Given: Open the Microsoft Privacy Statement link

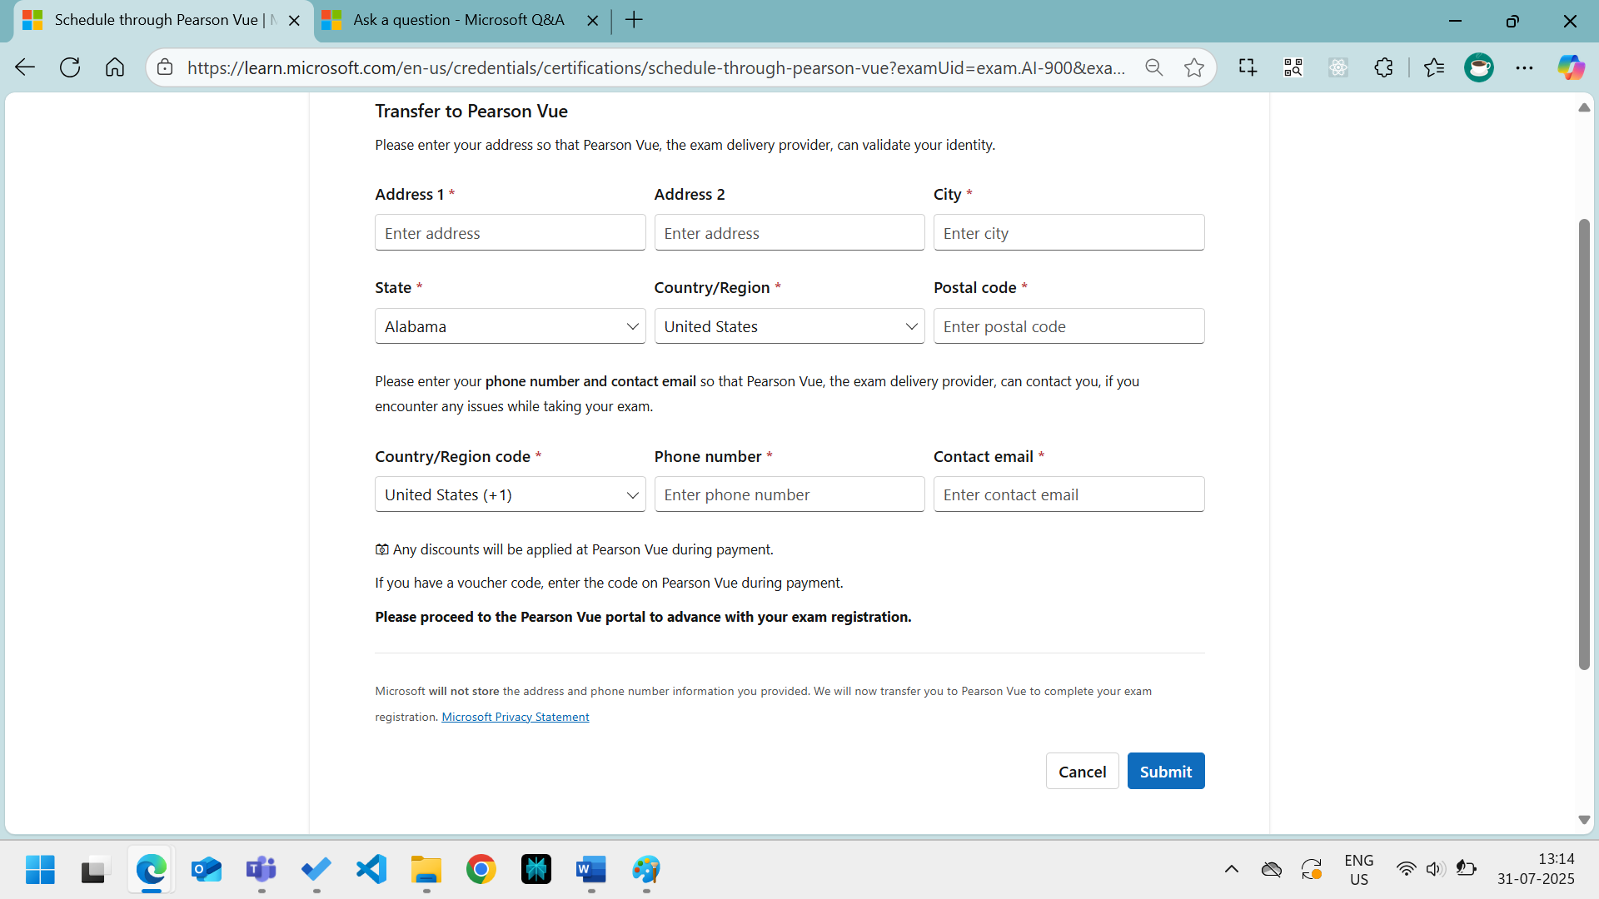Looking at the screenshot, I should click(x=516, y=717).
